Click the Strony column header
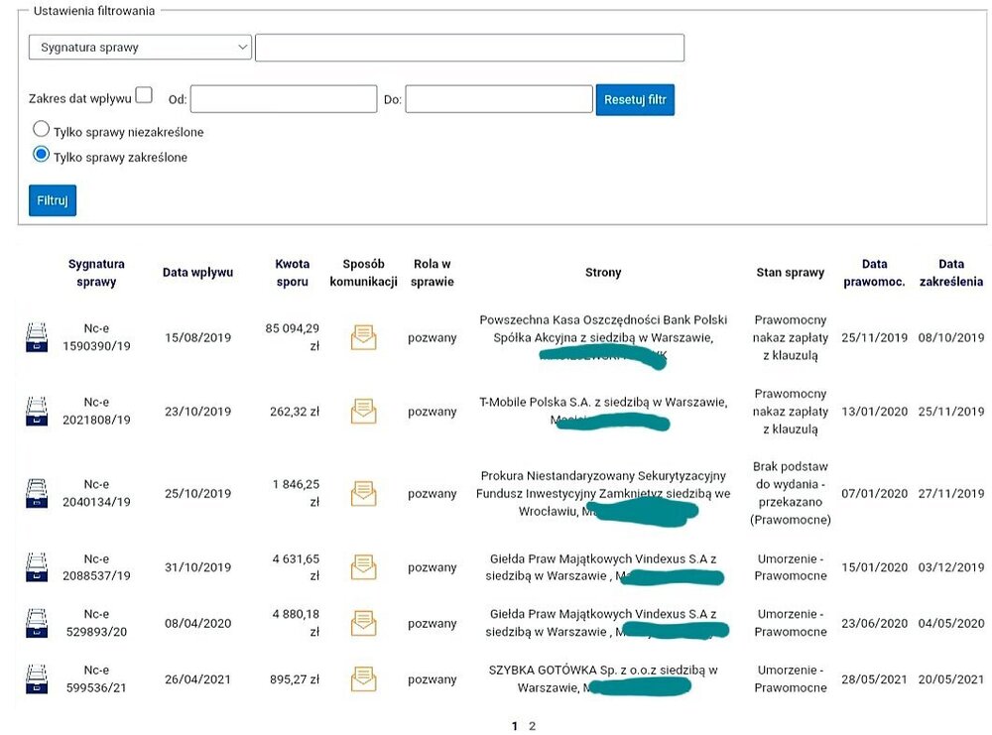 603,273
